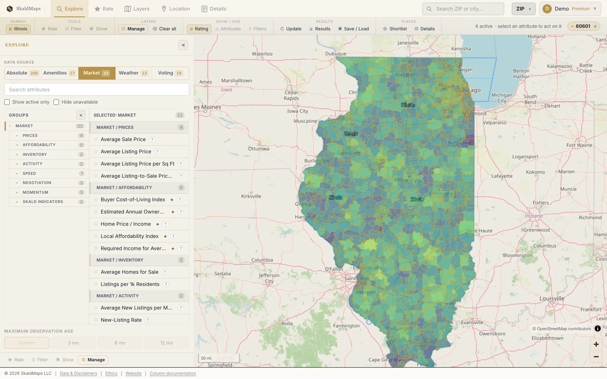Screen dimensions: 607x379
Task: Open help for Average Homes for Sale
Action: click(165, 272)
